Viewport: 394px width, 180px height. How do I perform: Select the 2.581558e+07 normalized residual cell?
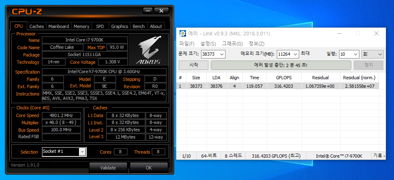tap(359, 86)
